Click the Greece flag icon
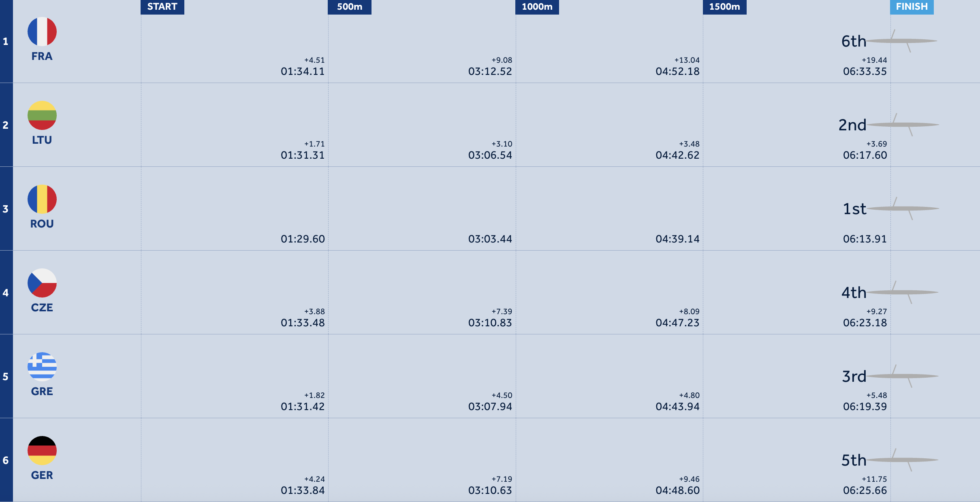This screenshot has height=502, width=980. click(42, 367)
